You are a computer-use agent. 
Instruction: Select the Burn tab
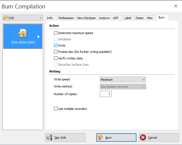163,18
